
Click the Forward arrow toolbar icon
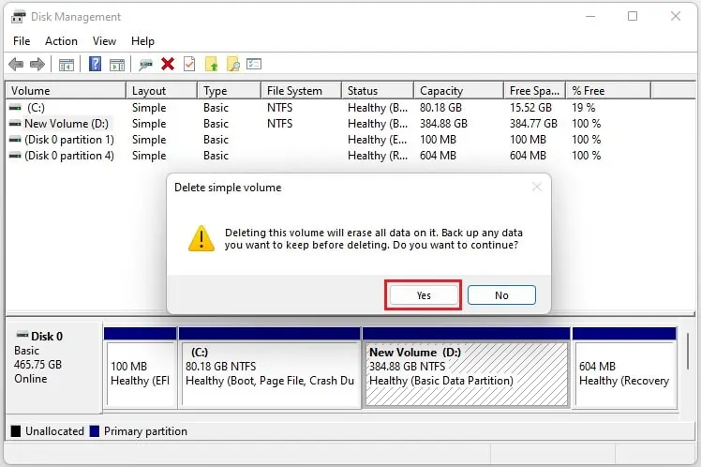[x=37, y=64]
